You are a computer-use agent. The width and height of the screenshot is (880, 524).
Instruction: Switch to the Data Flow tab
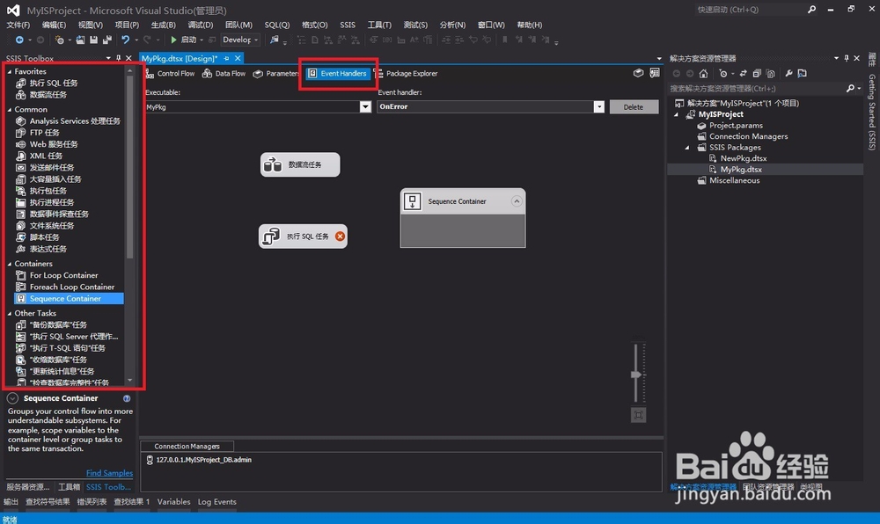pos(224,74)
